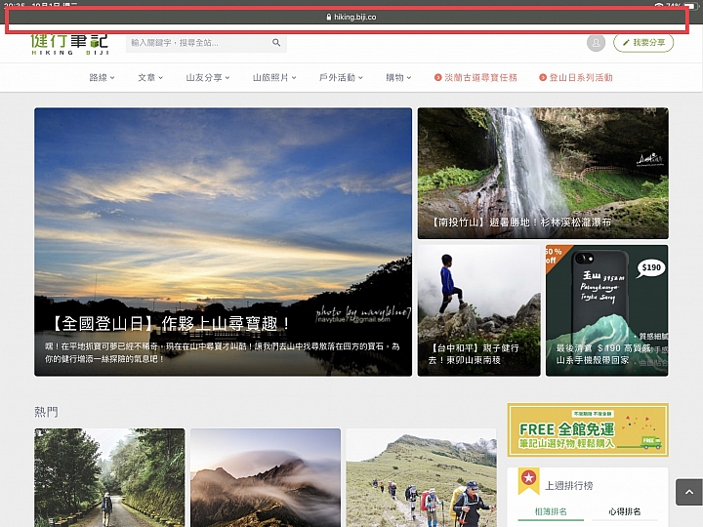Open the forest trail hiker photo card
This screenshot has height=527, width=703.
click(109, 477)
